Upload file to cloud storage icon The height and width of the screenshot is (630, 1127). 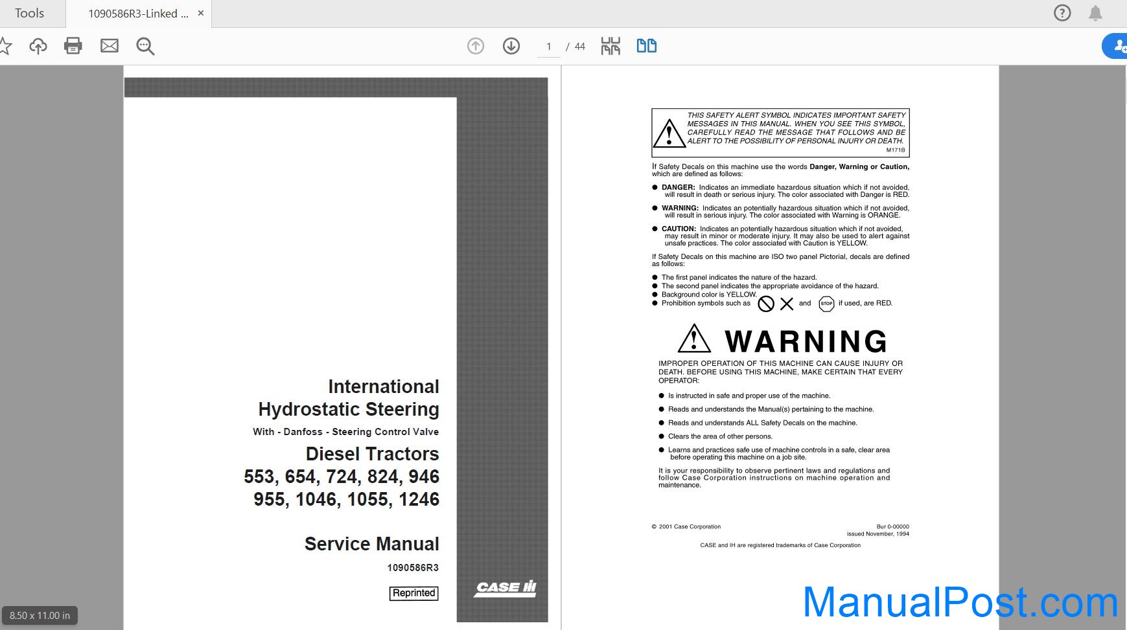[38, 46]
